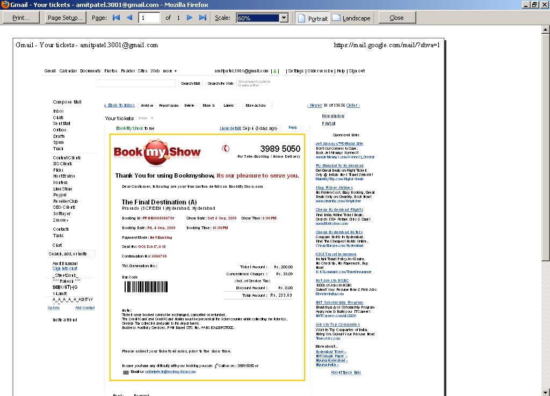Image resolution: width=550 pixels, height=396 pixels.
Task: Advance using the next page arrow icon
Action: coord(189,17)
